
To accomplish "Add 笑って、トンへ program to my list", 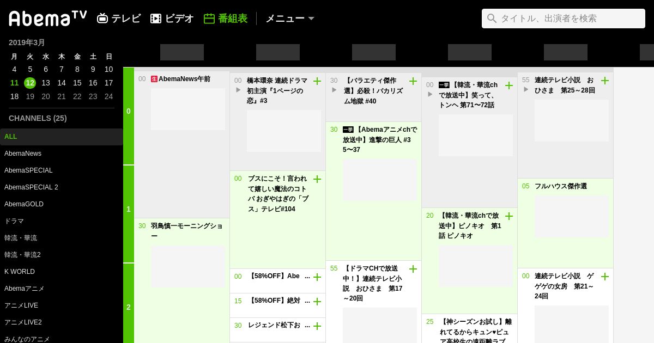I will [x=509, y=85].
